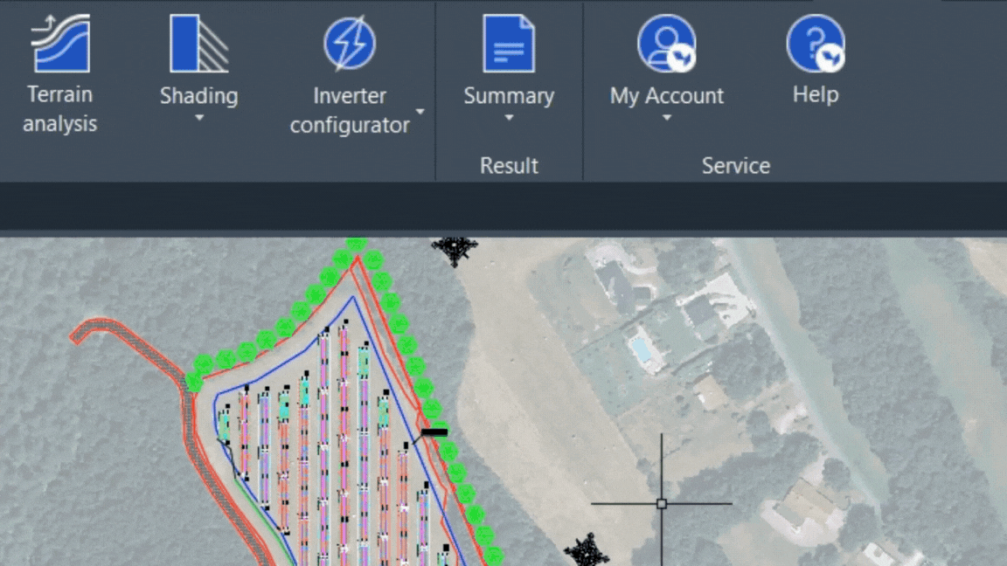
Task: Expand the Shading dropdown arrow
Action: (x=199, y=118)
